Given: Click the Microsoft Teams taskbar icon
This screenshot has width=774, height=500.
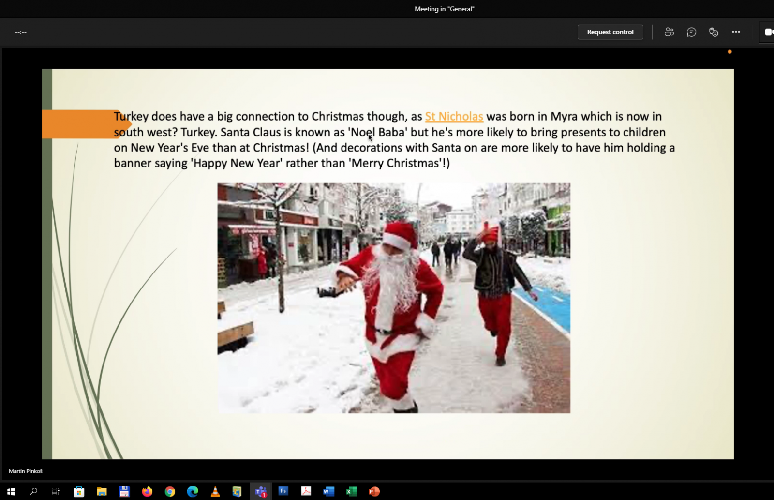Looking at the screenshot, I should click(261, 491).
